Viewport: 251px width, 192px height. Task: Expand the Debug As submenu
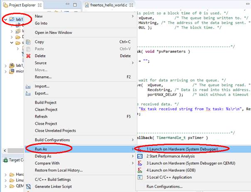pos(133,156)
